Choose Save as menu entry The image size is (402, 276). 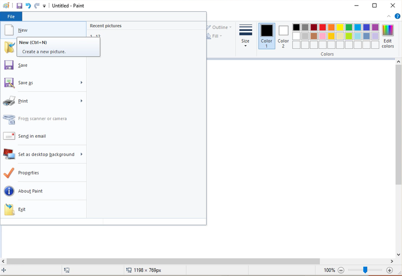pos(43,83)
